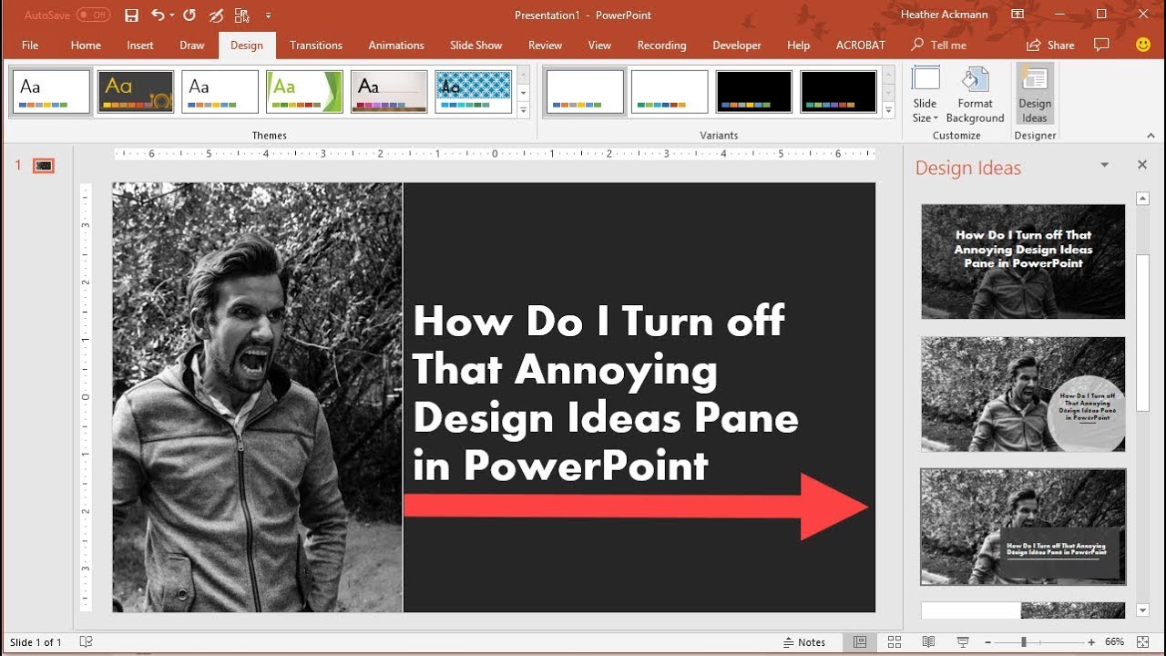Apply the blue circle-patterned theme
Image resolution: width=1166 pixels, height=656 pixels.
474,92
